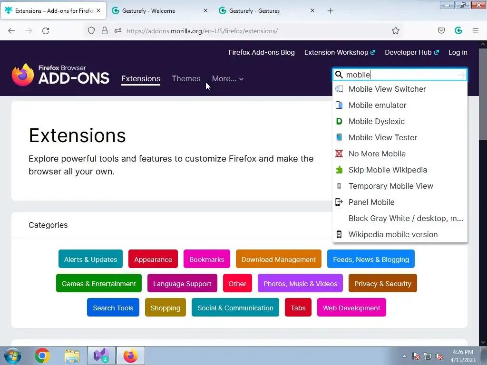The image size is (487, 365).
Task: Click the taskbar clock and date
Action: [463, 356]
